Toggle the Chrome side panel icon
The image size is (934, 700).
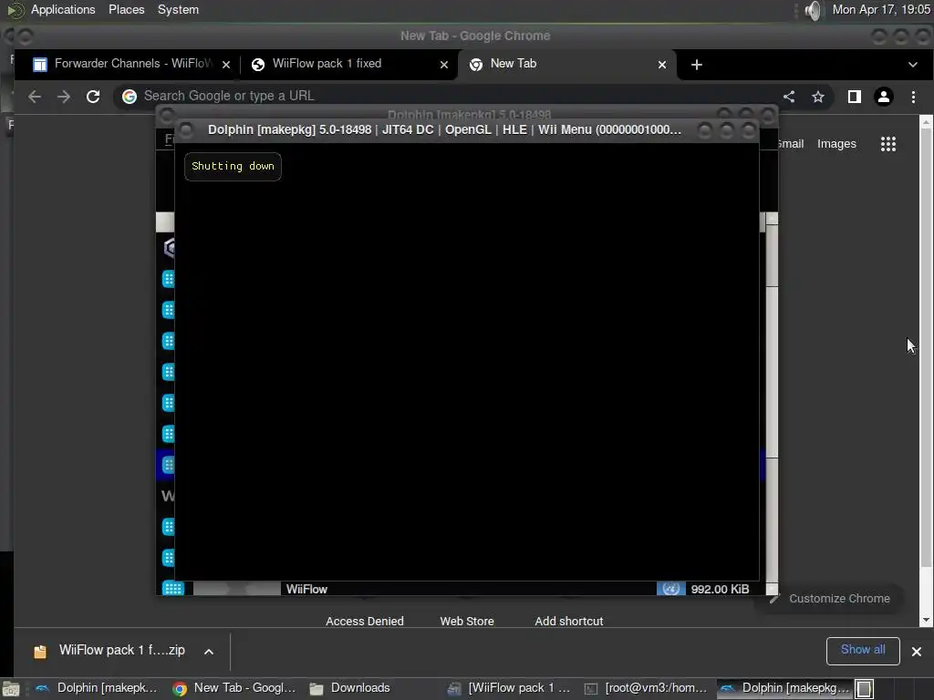854,97
